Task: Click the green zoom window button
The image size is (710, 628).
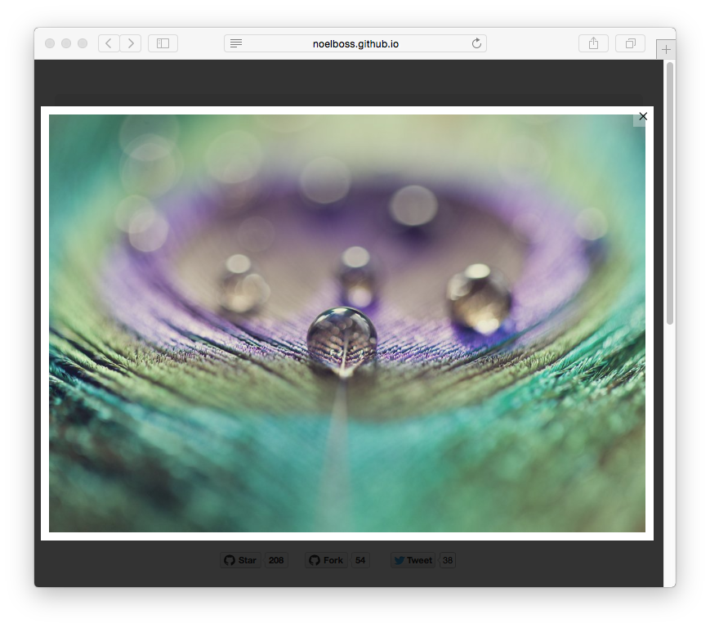Action: tap(83, 43)
